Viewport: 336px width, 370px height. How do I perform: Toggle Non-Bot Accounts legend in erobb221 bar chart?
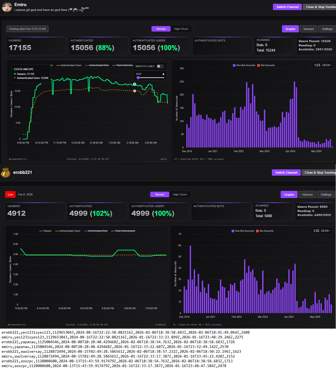[x=243, y=231]
